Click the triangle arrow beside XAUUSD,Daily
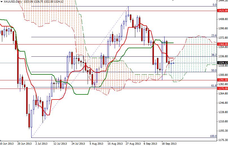The height and width of the screenshot is (146, 228). (x=2, y=1)
